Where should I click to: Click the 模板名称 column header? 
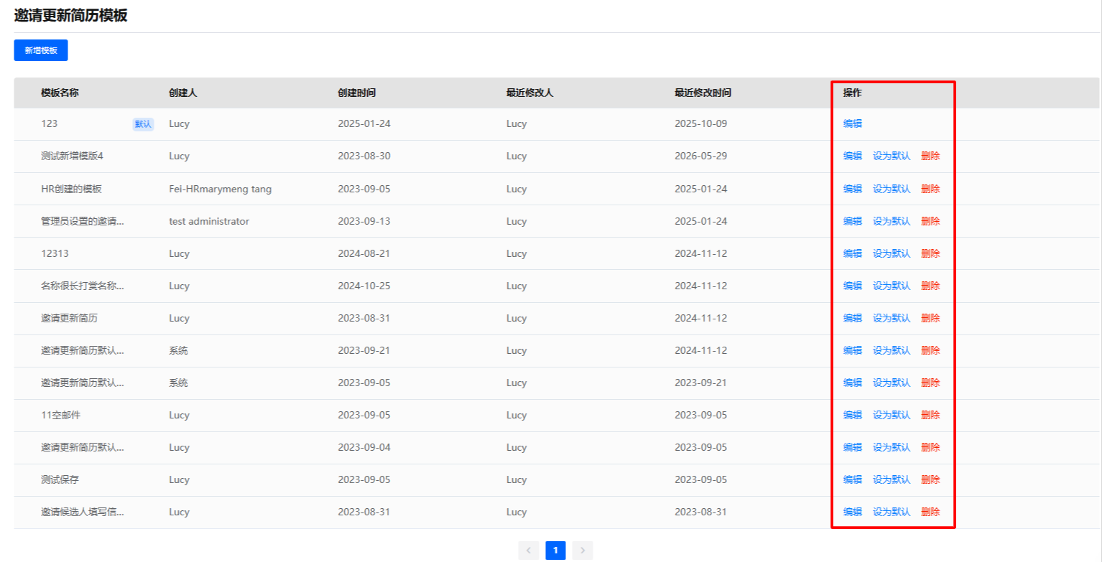(60, 93)
